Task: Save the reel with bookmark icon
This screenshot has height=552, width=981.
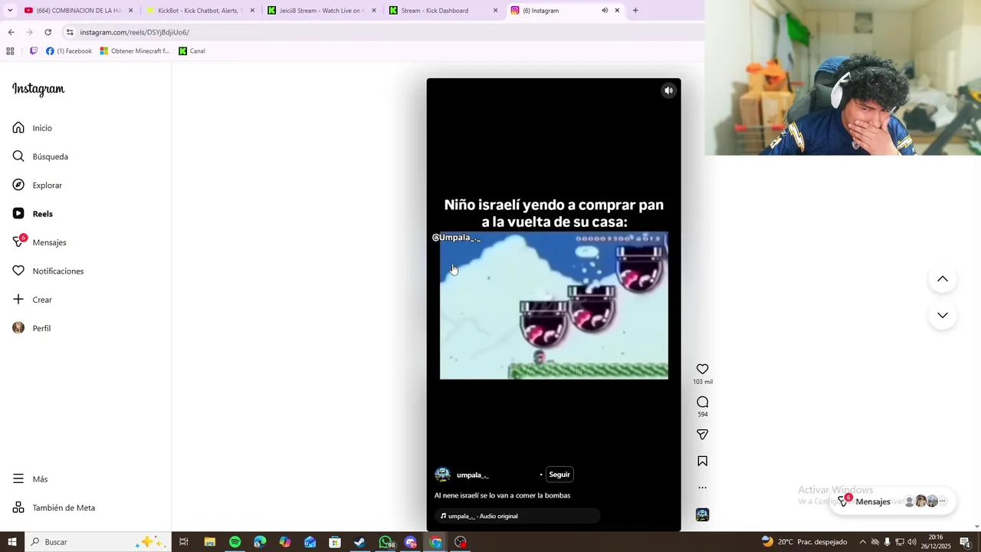Action: pyautogui.click(x=702, y=461)
